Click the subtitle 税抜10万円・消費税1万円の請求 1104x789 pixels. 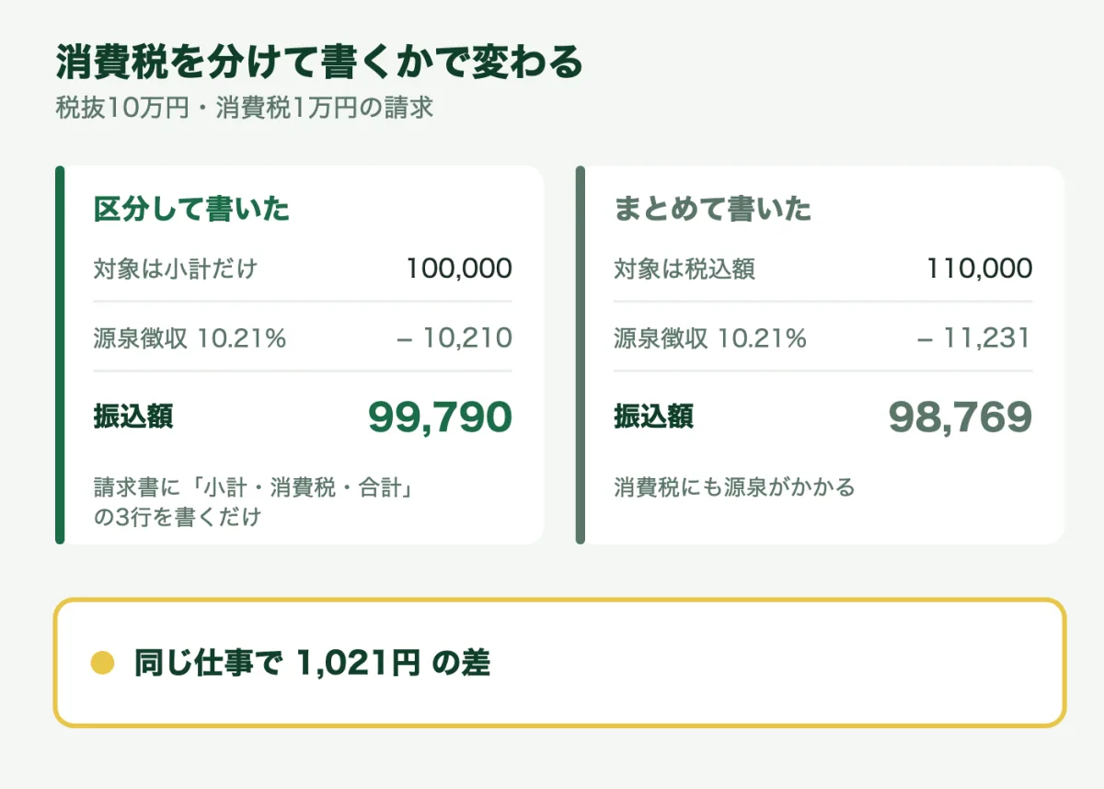[x=244, y=108]
